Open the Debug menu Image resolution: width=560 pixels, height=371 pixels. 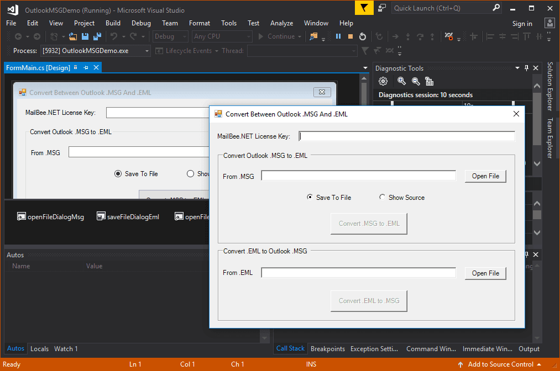(141, 23)
